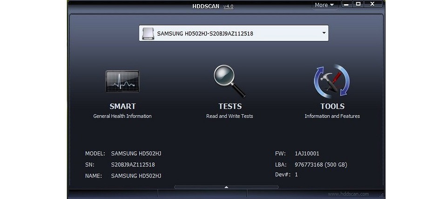Minimize the HDDSCAN window
The image size is (447, 199).
(346, 4)
